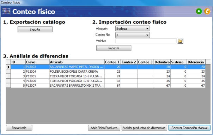Click the Archivo file path field
The image size is (213, 135).
click(146, 41)
